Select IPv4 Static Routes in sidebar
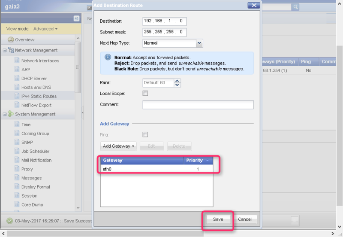 [x=39, y=96]
